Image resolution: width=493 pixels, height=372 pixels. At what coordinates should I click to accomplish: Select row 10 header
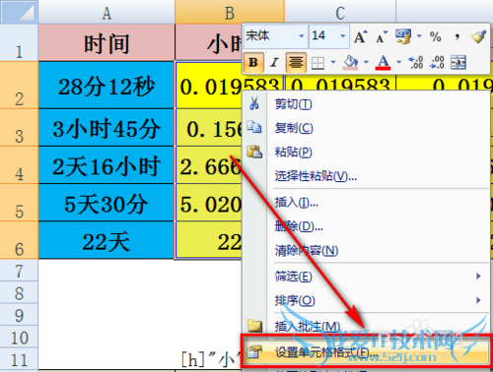pos(19,337)
